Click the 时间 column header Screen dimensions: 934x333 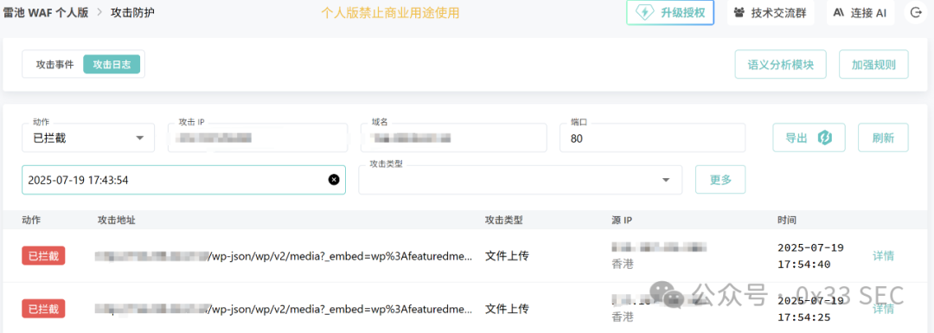(x=787, y=220)
